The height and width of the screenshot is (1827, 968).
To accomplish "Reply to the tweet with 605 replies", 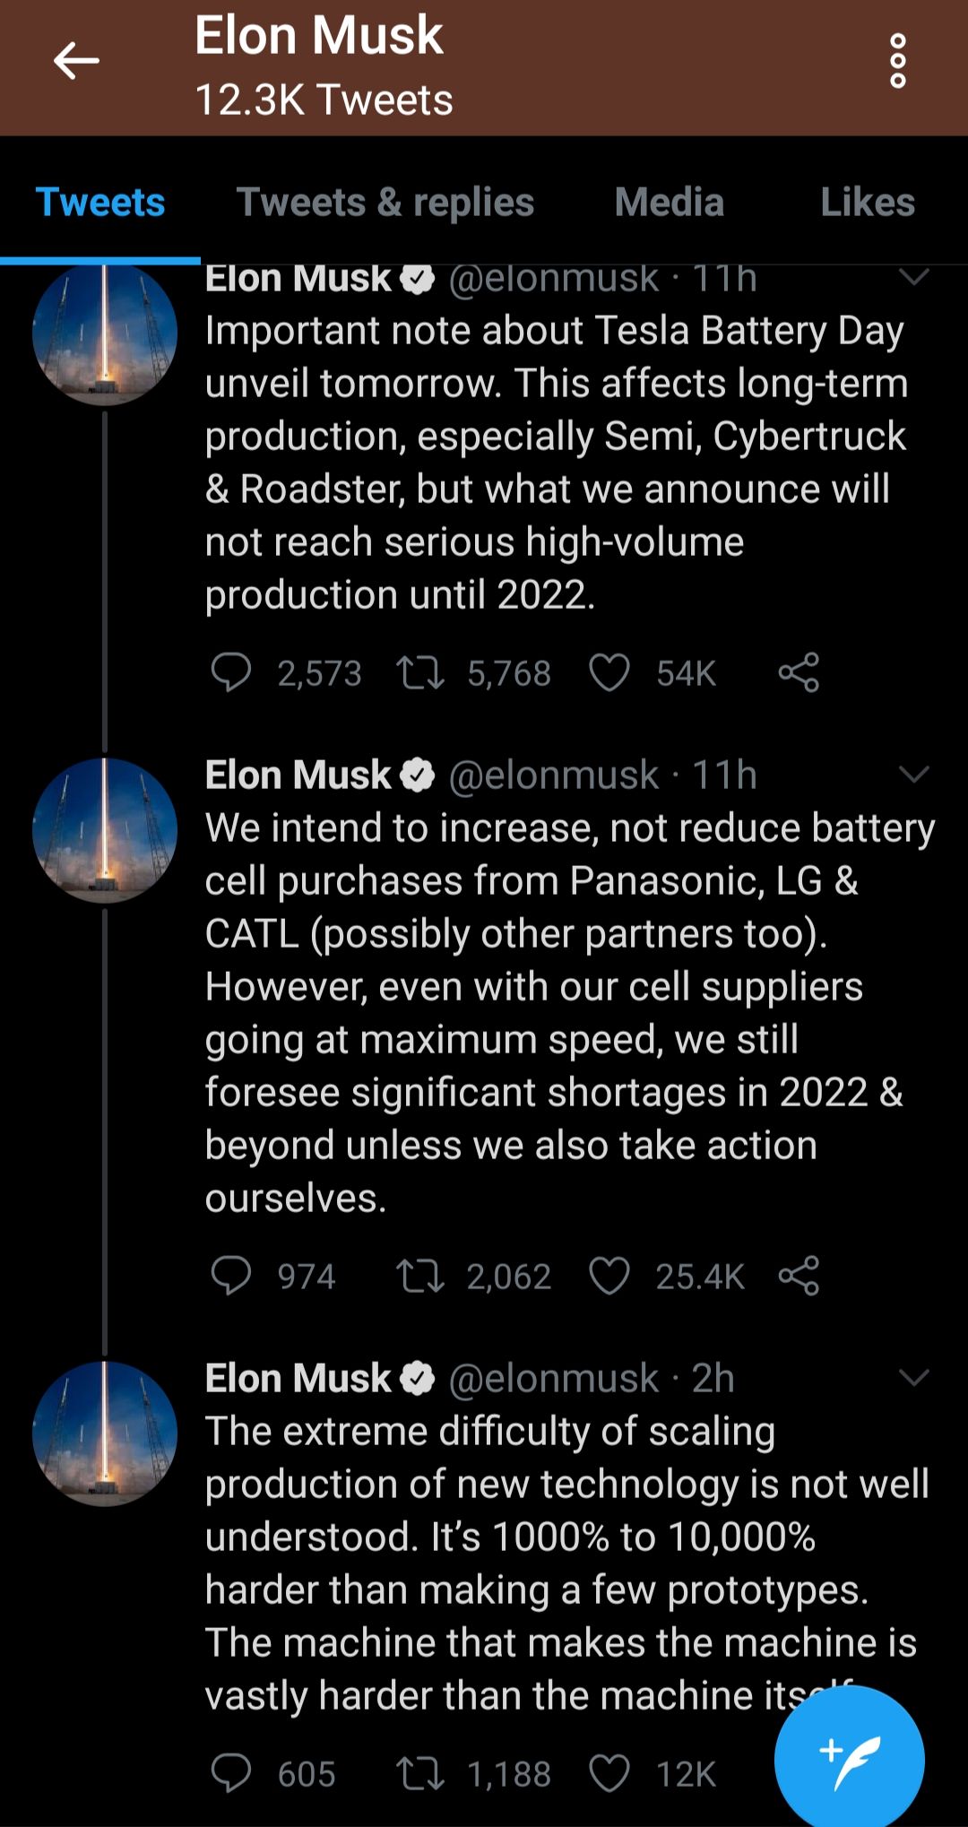I will pos(231,1773).
